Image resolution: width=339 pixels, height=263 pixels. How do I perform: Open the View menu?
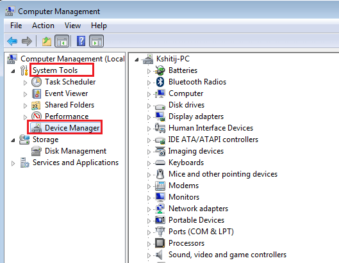[72, 26]
